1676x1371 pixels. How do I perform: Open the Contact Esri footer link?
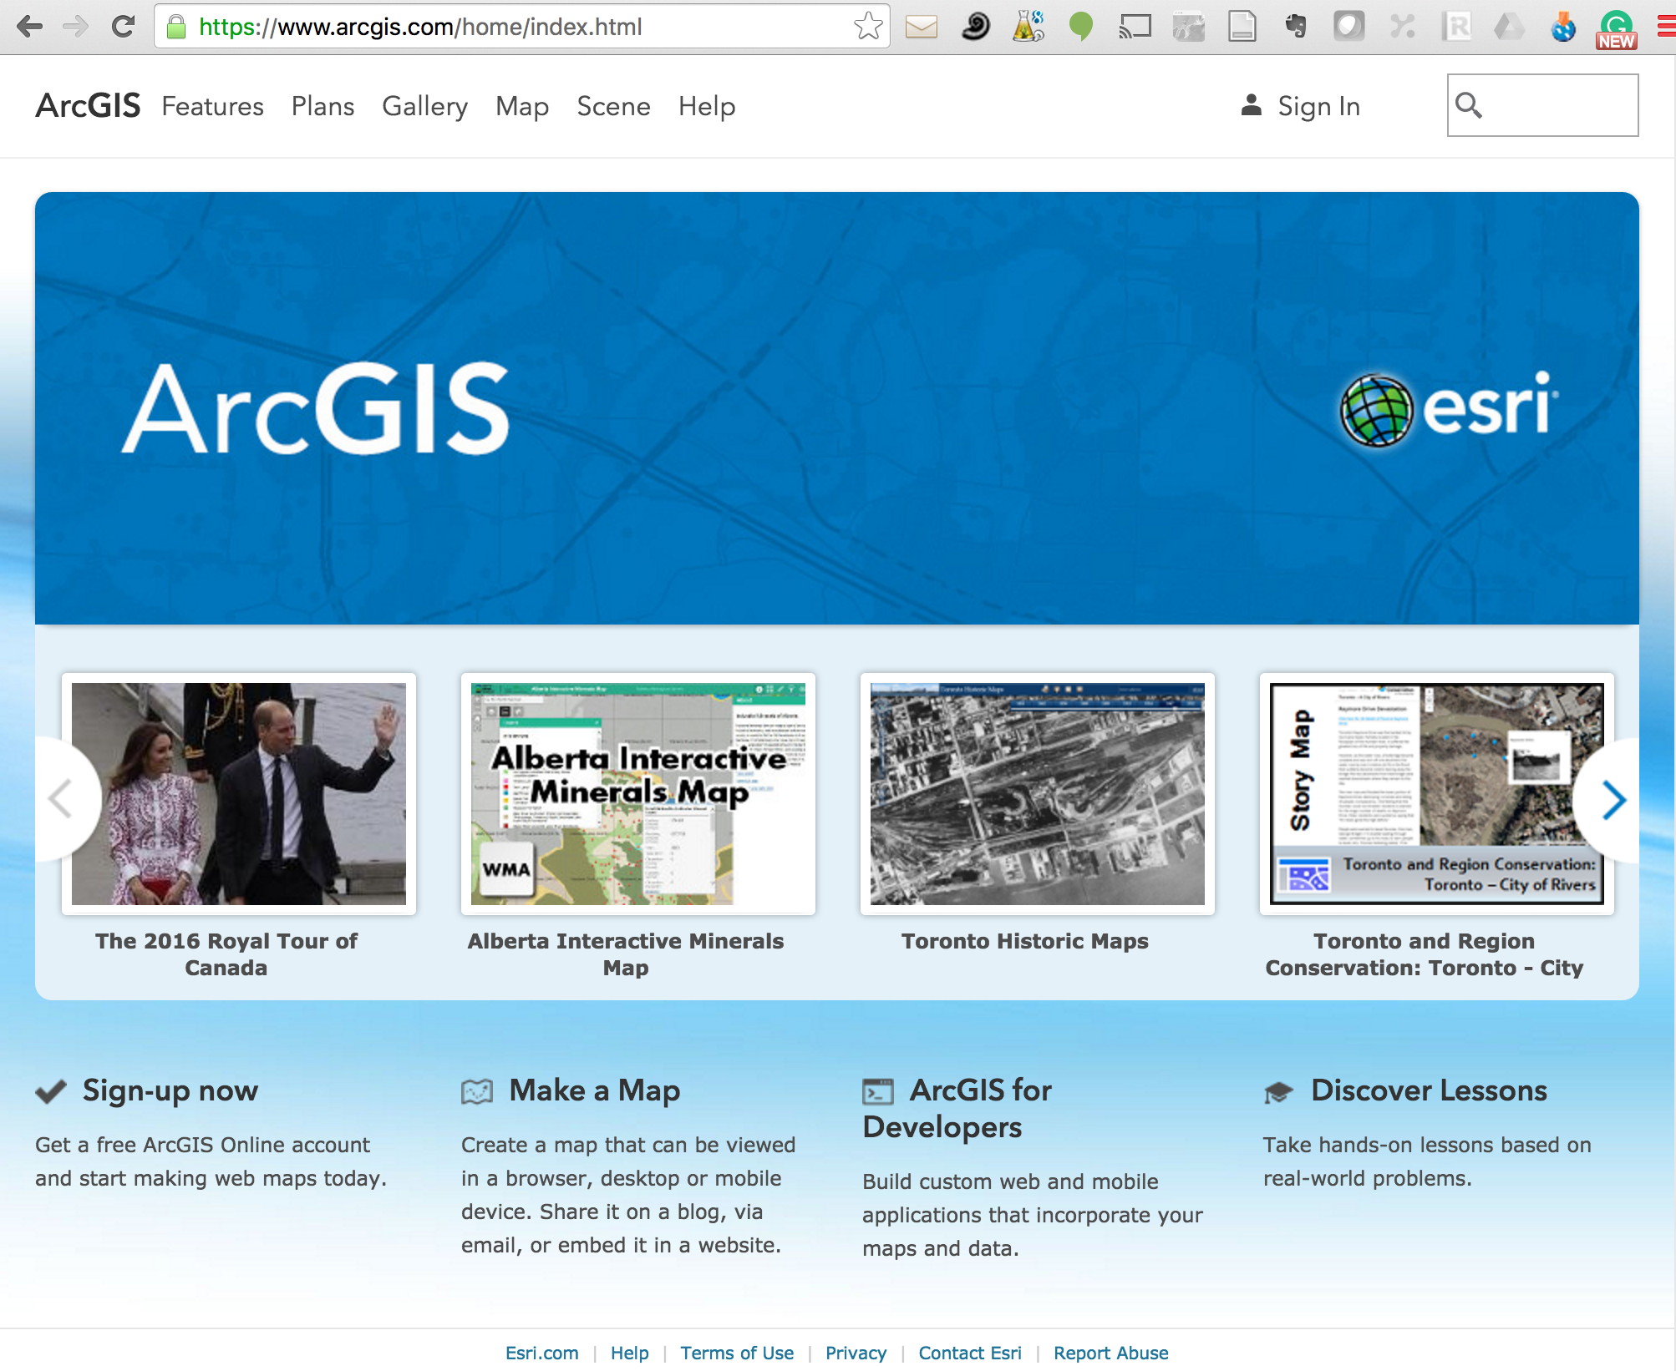tap(970, 1353)
